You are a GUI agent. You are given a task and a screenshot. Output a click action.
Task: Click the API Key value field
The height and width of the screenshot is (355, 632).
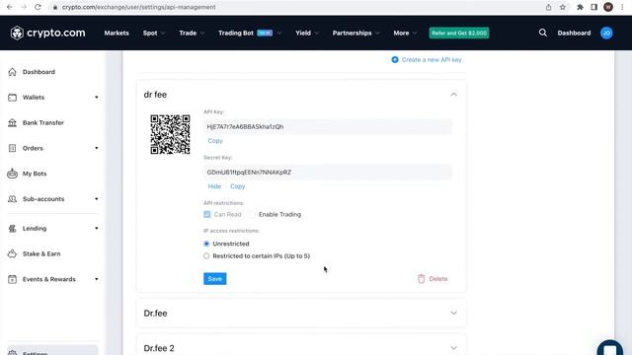pos(328,126)
